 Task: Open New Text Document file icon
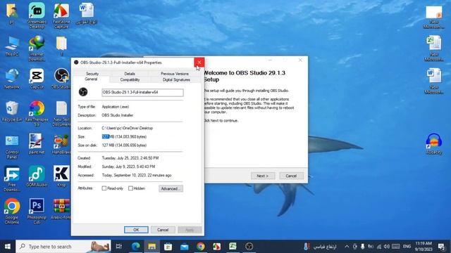tap(61, 113)
